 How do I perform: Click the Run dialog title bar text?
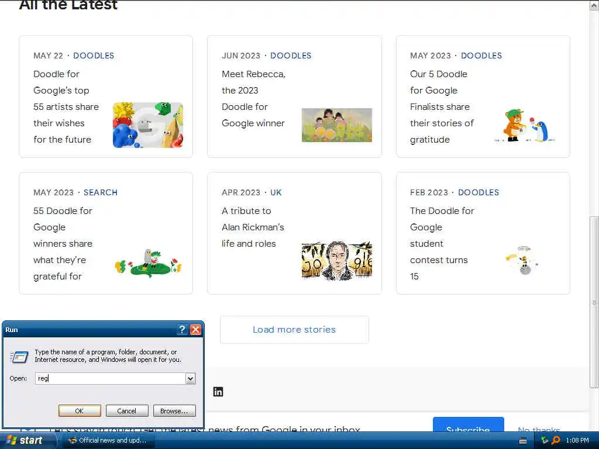(x=12, y=330)
